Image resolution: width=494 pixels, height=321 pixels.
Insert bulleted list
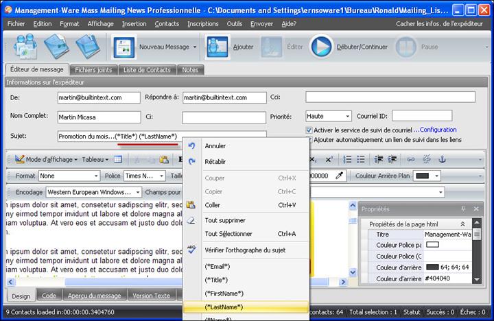click(361, 159)
